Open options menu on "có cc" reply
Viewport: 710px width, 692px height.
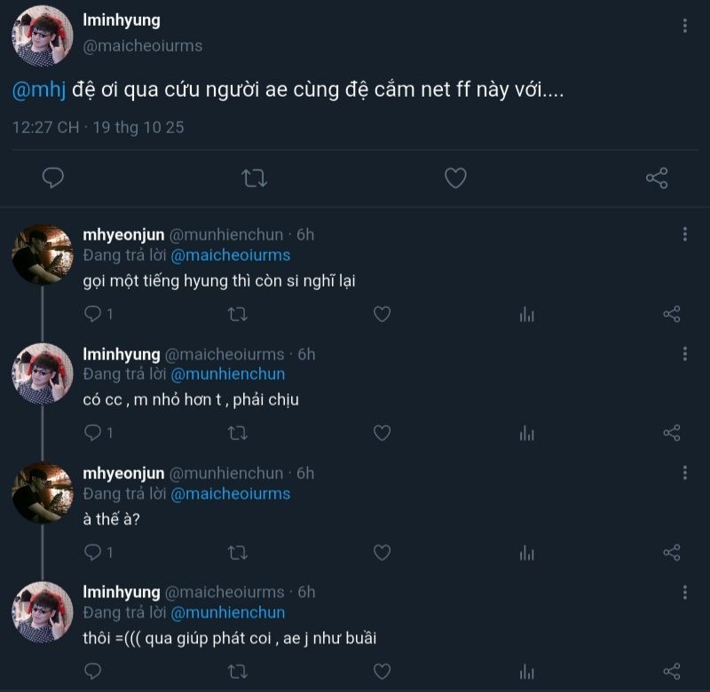pos(685,354)
